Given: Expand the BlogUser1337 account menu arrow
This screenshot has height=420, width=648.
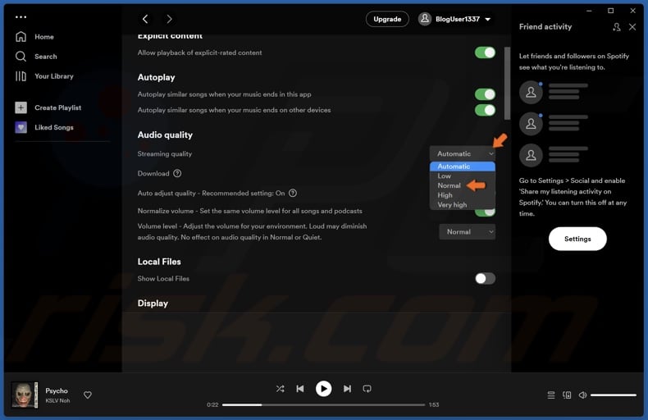Looking at the screenshot, I should (x=488, y=20).
